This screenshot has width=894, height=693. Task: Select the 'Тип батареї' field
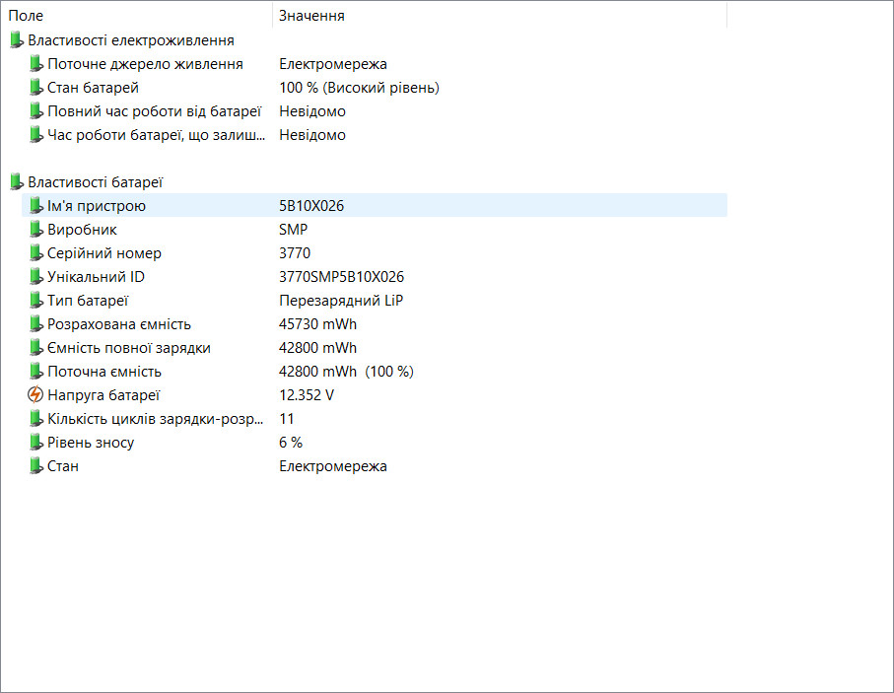pos(88,301)
